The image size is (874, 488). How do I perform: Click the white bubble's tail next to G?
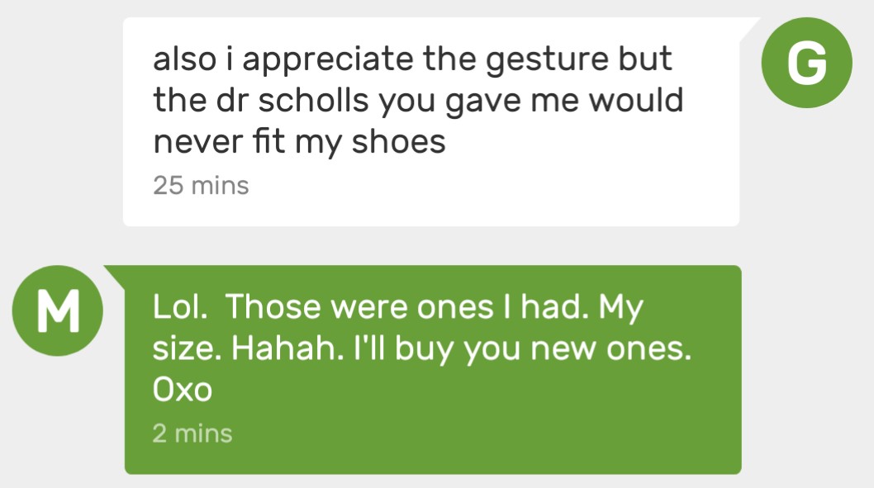(749, 29)
